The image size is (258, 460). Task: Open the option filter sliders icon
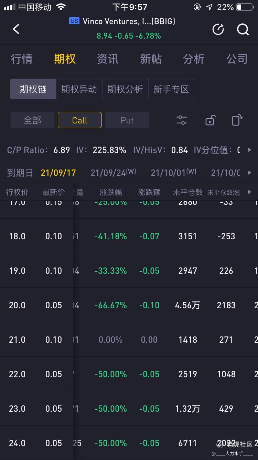pyautogui.click(x=181, y=120)
